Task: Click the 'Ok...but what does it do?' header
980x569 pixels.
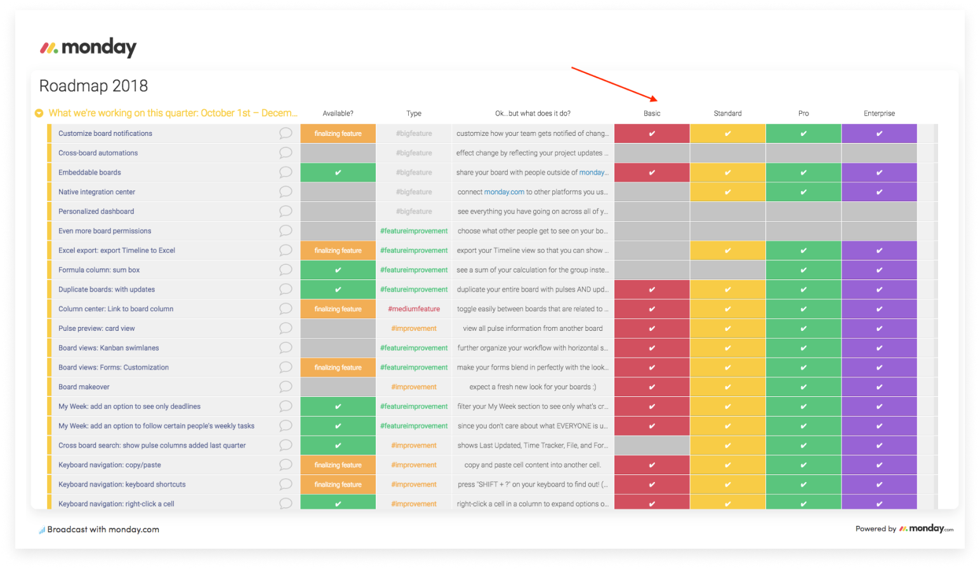Action: [x=533, y=114]
